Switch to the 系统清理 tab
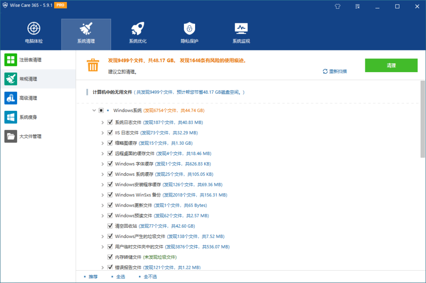 pyautogui.click(x=86, y=34)
